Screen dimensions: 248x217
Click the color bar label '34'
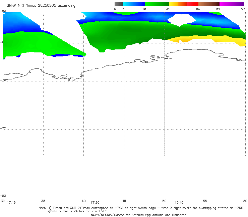coord(168,9)
